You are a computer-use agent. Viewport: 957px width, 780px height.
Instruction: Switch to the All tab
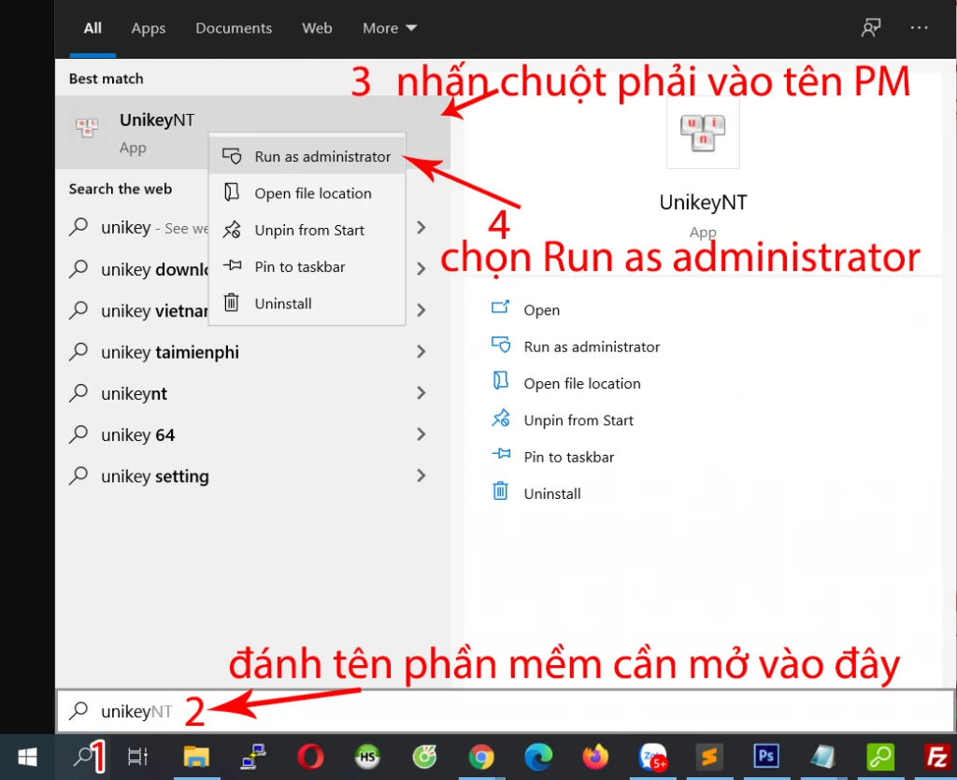93,28
